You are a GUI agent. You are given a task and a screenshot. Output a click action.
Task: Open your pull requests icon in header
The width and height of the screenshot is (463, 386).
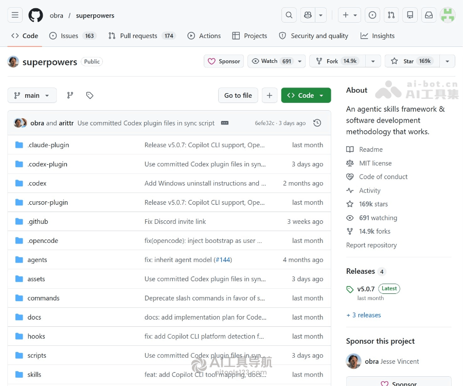coord(391,15)
